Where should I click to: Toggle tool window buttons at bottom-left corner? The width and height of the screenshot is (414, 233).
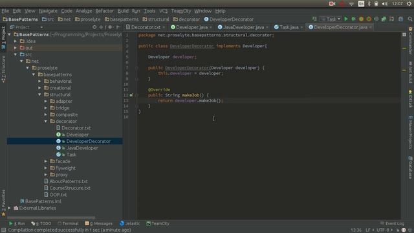pyautogui.click(x=3, y=230)
